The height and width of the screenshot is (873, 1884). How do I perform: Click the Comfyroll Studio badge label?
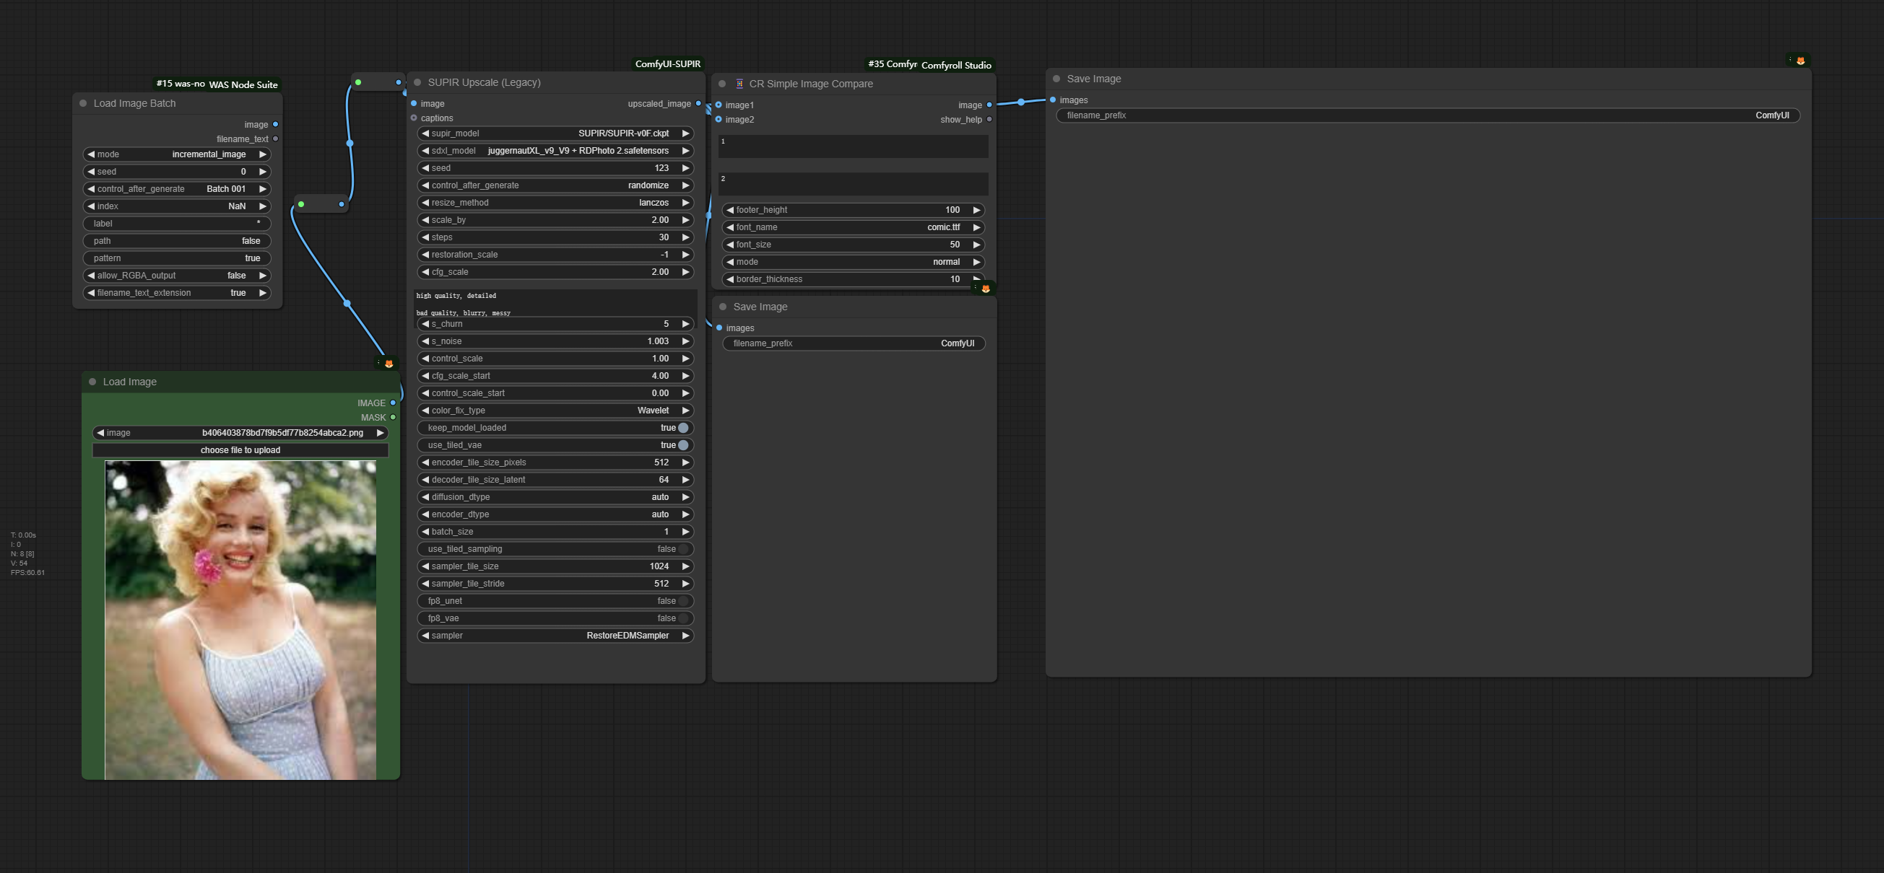tap(955, 65)
